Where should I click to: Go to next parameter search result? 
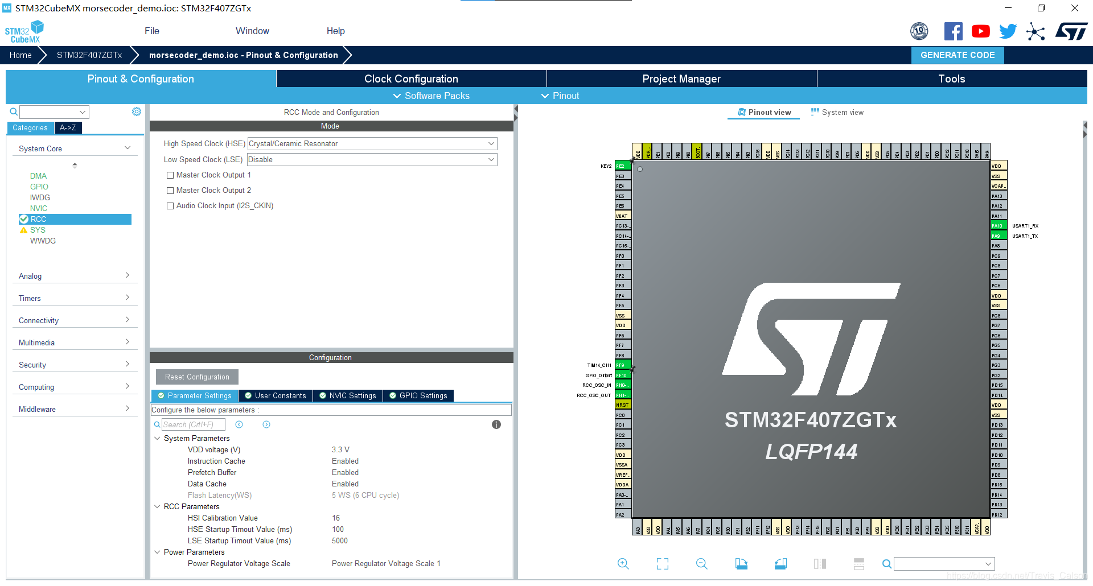tap(266, 424)
